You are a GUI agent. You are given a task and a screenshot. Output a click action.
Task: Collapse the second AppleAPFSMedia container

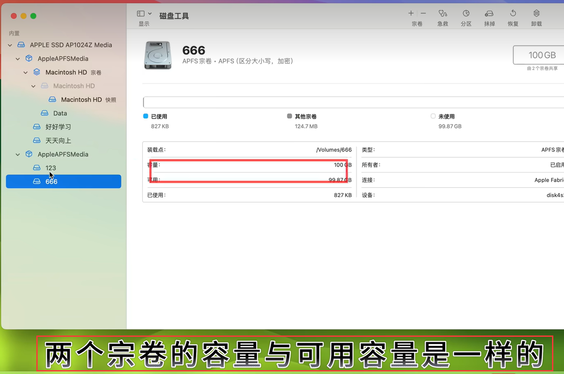[18, 154]
